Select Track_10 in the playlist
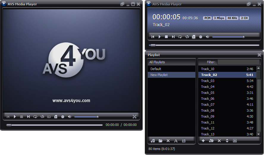 tap(227, 69)
